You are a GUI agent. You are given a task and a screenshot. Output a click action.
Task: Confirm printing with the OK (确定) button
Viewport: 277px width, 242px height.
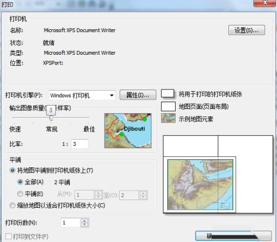coord(233,236)
